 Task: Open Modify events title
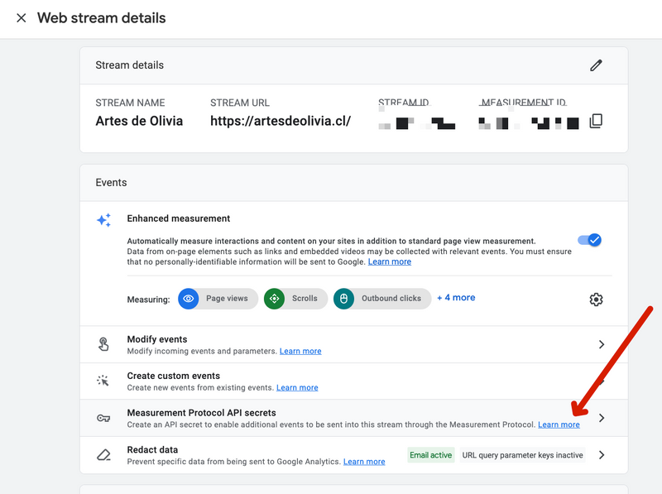(x=157, y=339)
